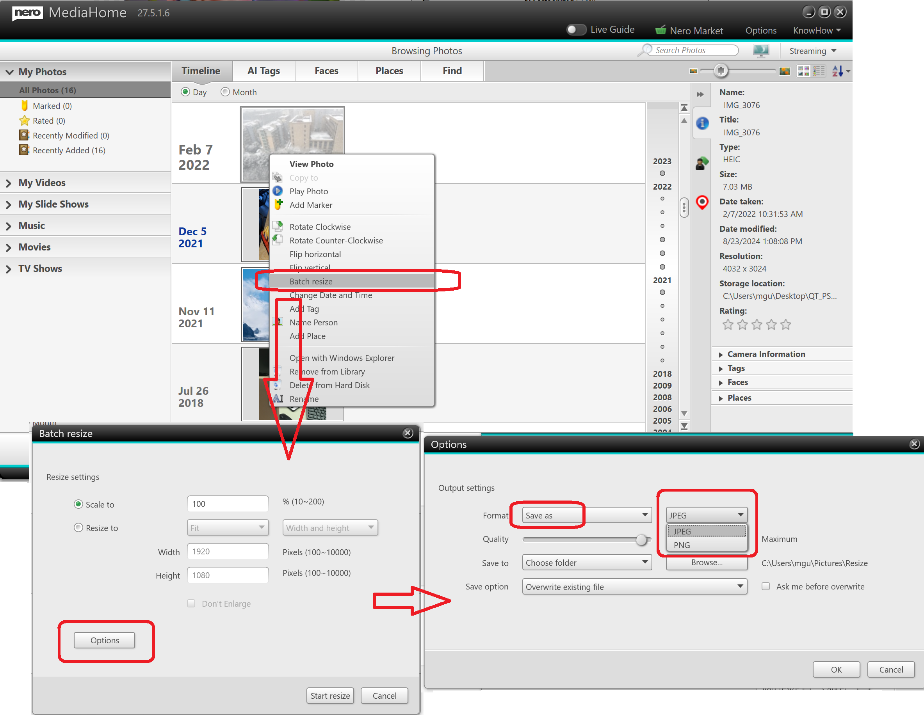Switch to details list view
This screenshot has height=719, width=924.
click(819, 71)
